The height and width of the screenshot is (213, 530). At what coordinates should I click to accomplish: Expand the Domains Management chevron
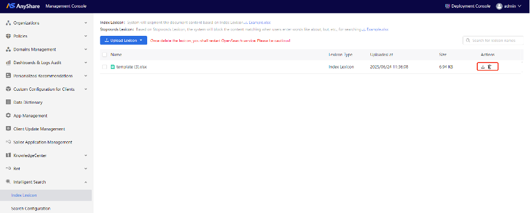click(x=86, y=49)
